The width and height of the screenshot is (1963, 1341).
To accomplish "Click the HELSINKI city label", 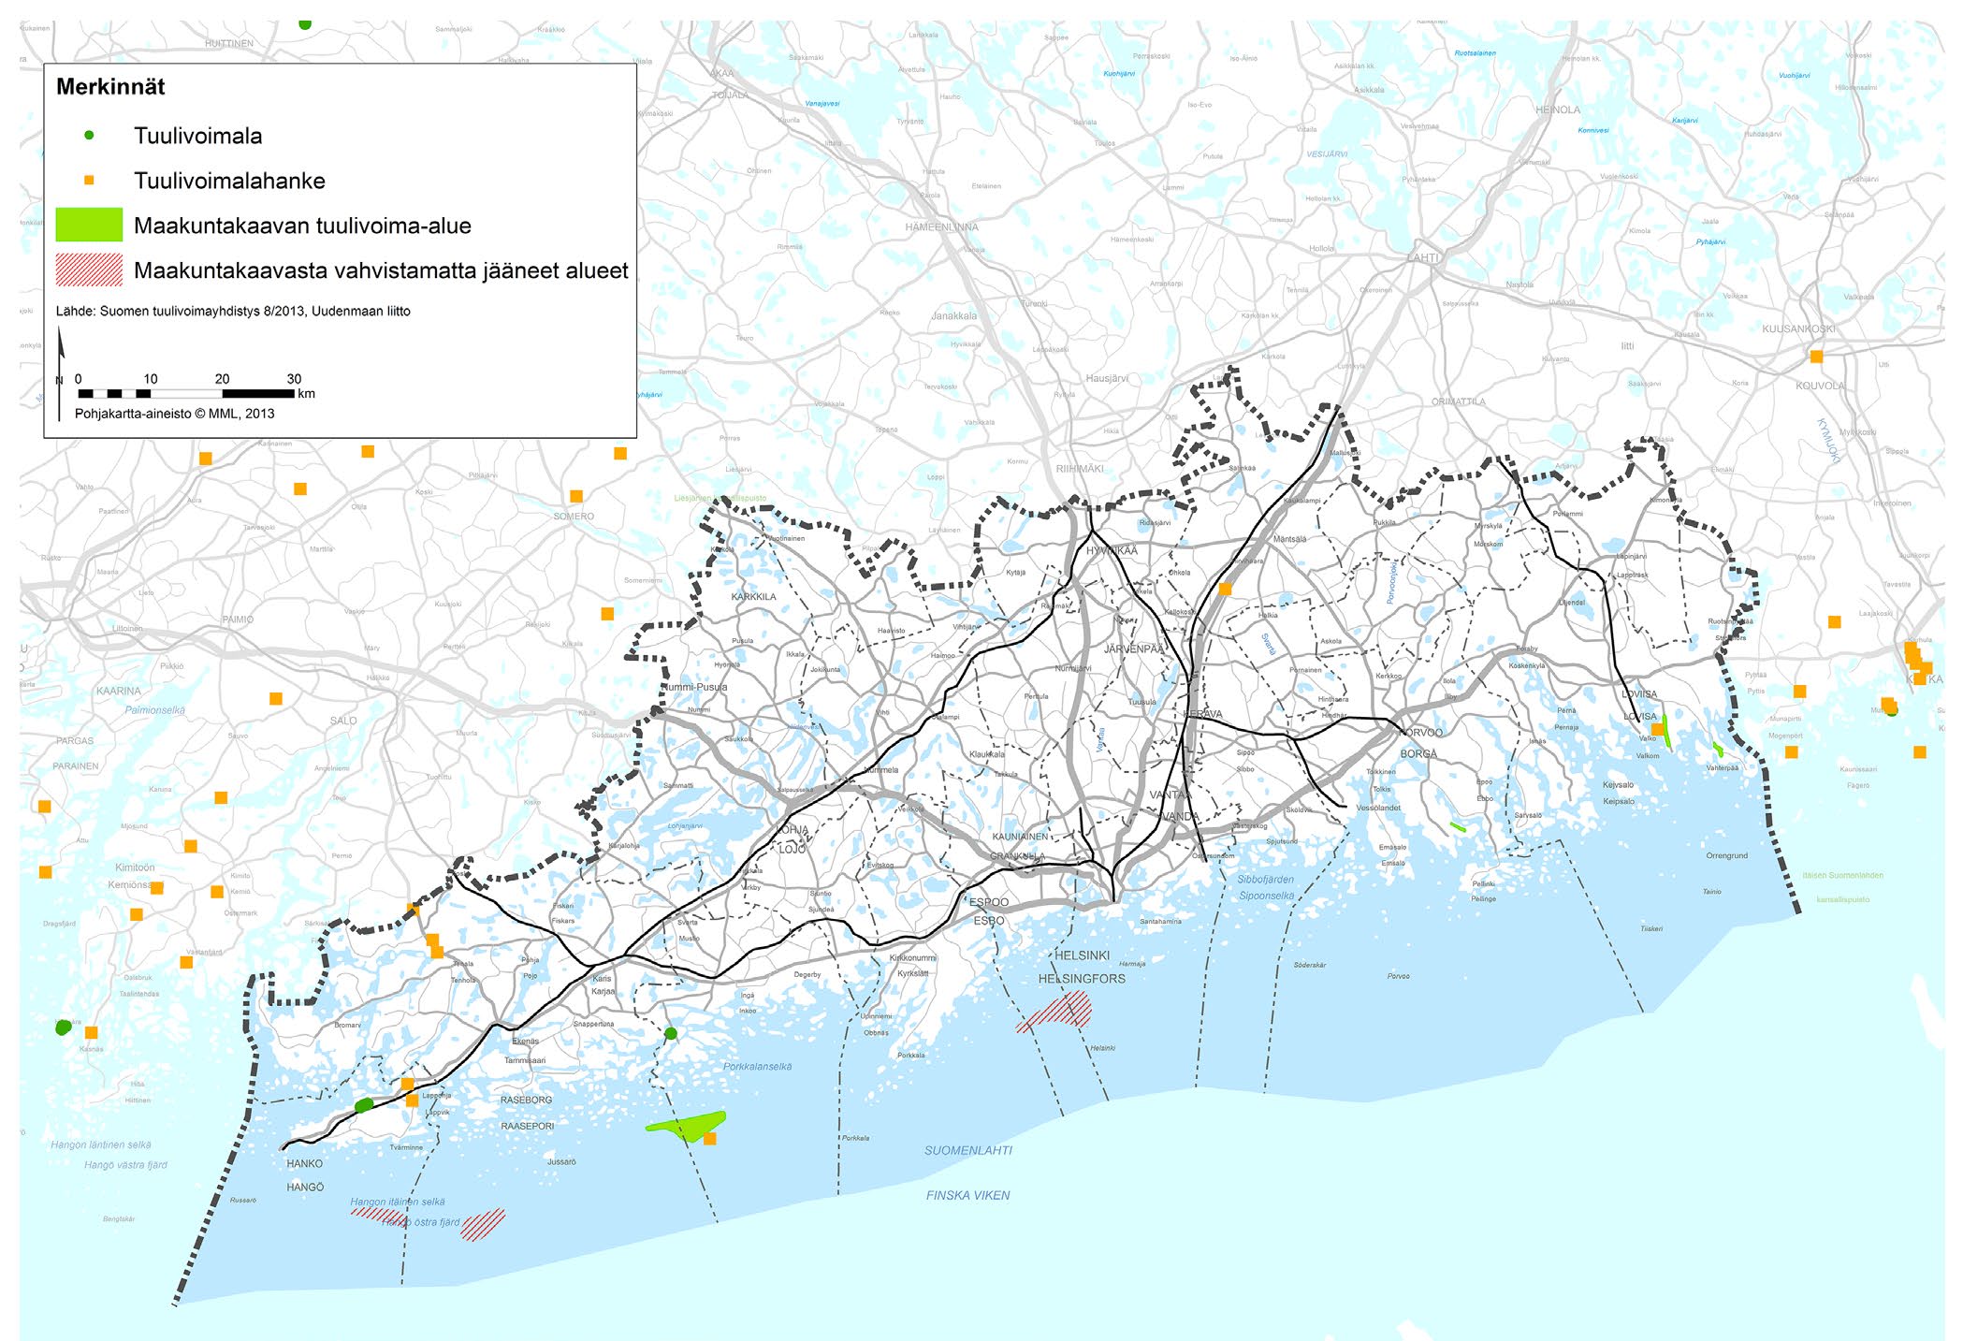I will pyautogui.click(x=1082, y=955).
